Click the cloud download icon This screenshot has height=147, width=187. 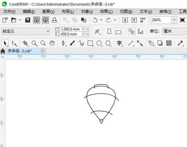click(x=37, y=20)
